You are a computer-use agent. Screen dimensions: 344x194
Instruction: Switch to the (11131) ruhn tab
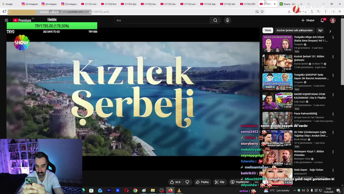(x=89, y=4)
